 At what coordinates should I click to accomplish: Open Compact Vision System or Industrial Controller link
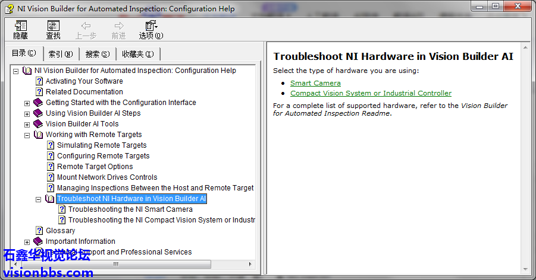click(x=371, y=93)
